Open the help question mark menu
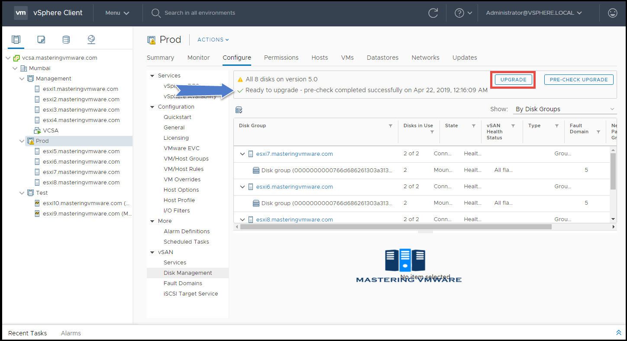 pos(463,13)
